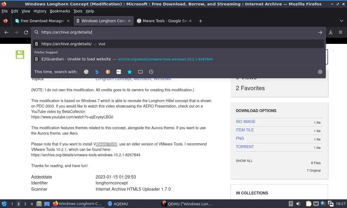Search bookmarks using the star icon
347x208 pixels.
coord(130,72)
